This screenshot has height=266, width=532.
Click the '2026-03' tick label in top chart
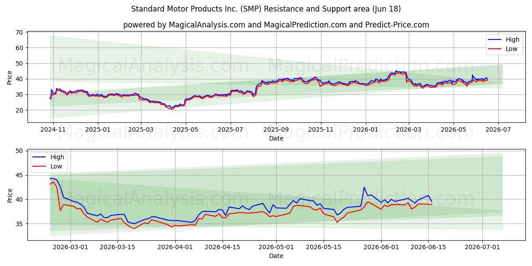tap(408, 129)
